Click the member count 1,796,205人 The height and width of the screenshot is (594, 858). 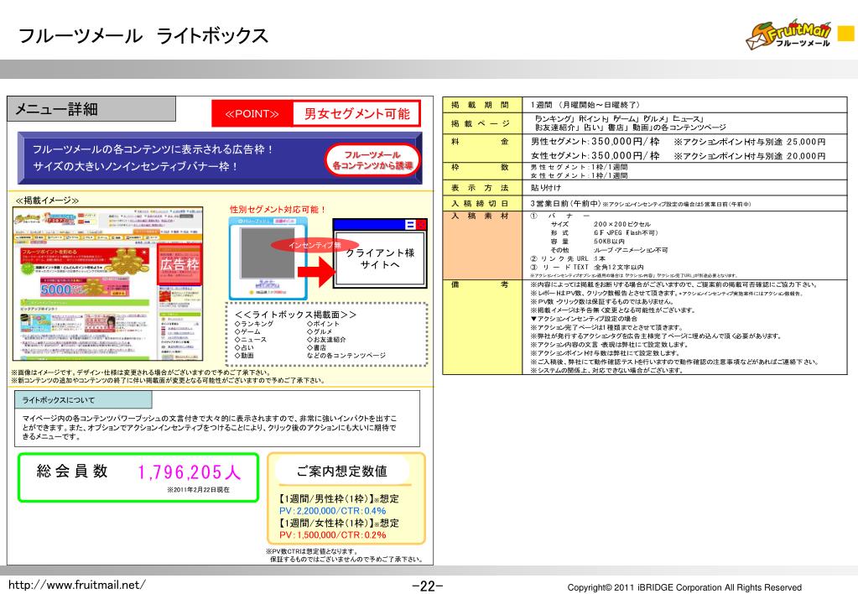tap(190, 472)
